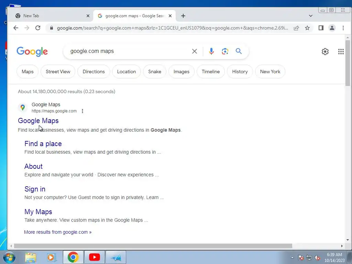Select the Directions chip
The width and height of the screenshot is (352, 264).
pos(93,71)
